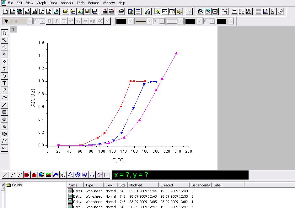
Task: Click the Line plot icon
Action: tap(5, 175)
